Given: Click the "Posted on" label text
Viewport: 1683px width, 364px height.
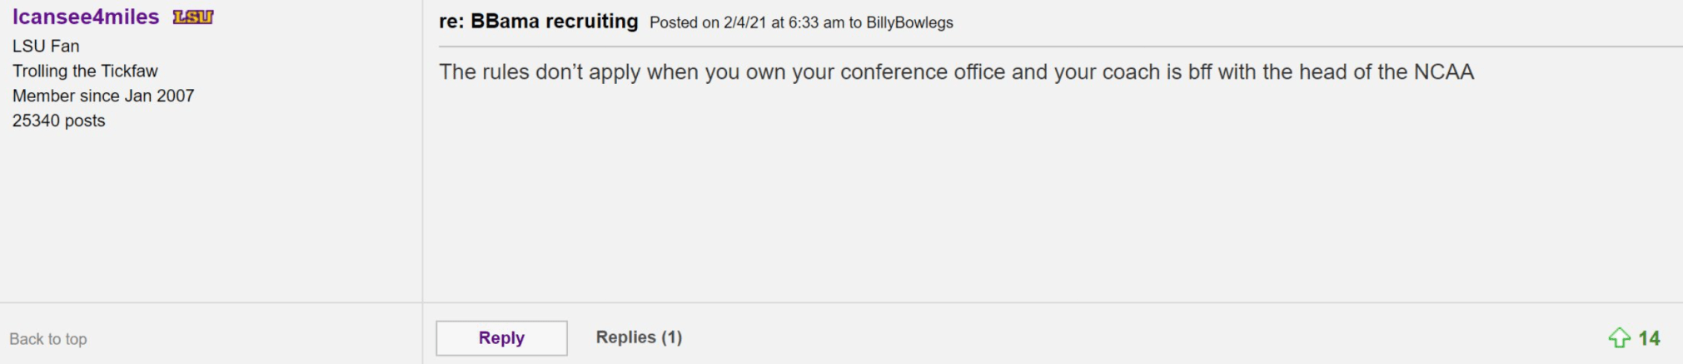Looking at the screenshot, I should click(685, 22).
